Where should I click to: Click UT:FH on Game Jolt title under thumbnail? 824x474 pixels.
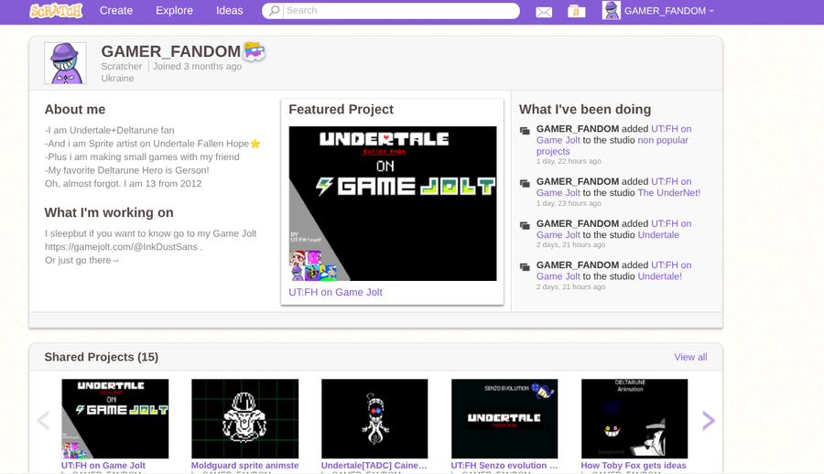point(103,465)
